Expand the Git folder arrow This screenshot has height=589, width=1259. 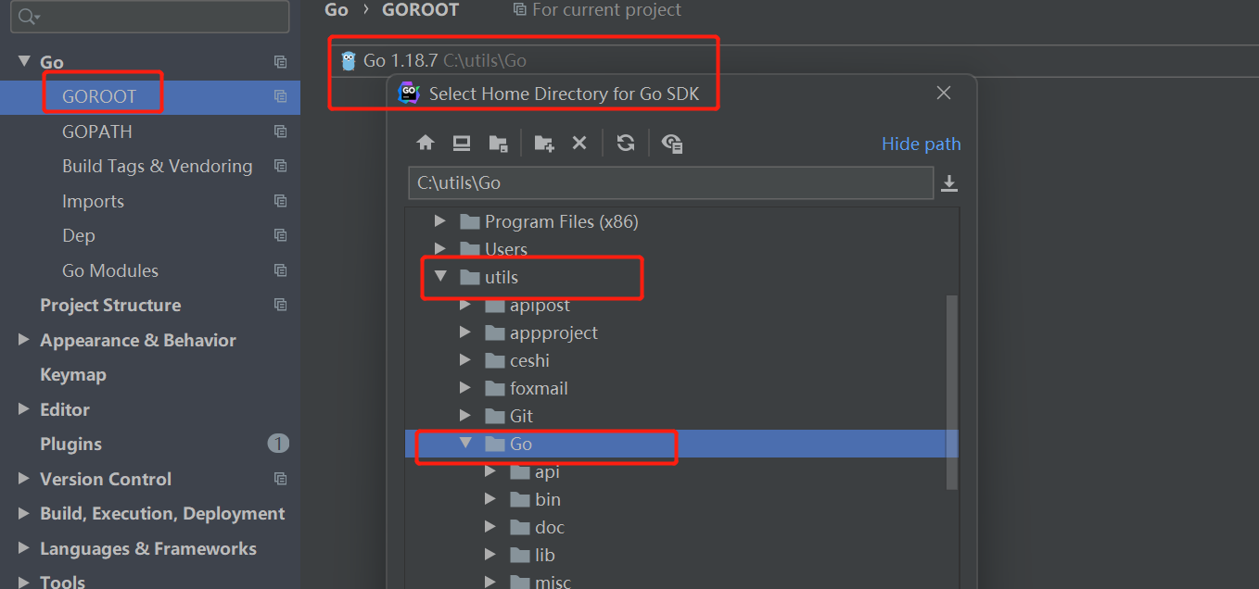465,416
